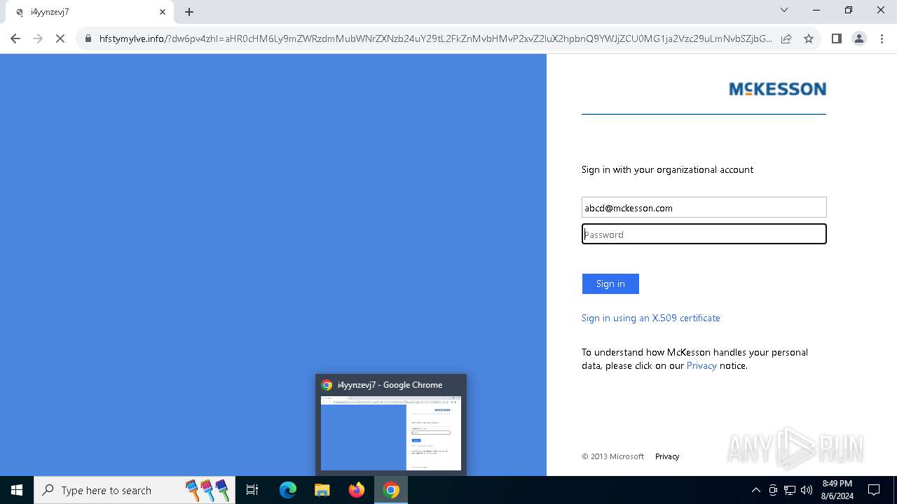Open File Explorer from the taskbar
Image resolution: width=897 pixels, height=504 pixels.
pos(322,490)
